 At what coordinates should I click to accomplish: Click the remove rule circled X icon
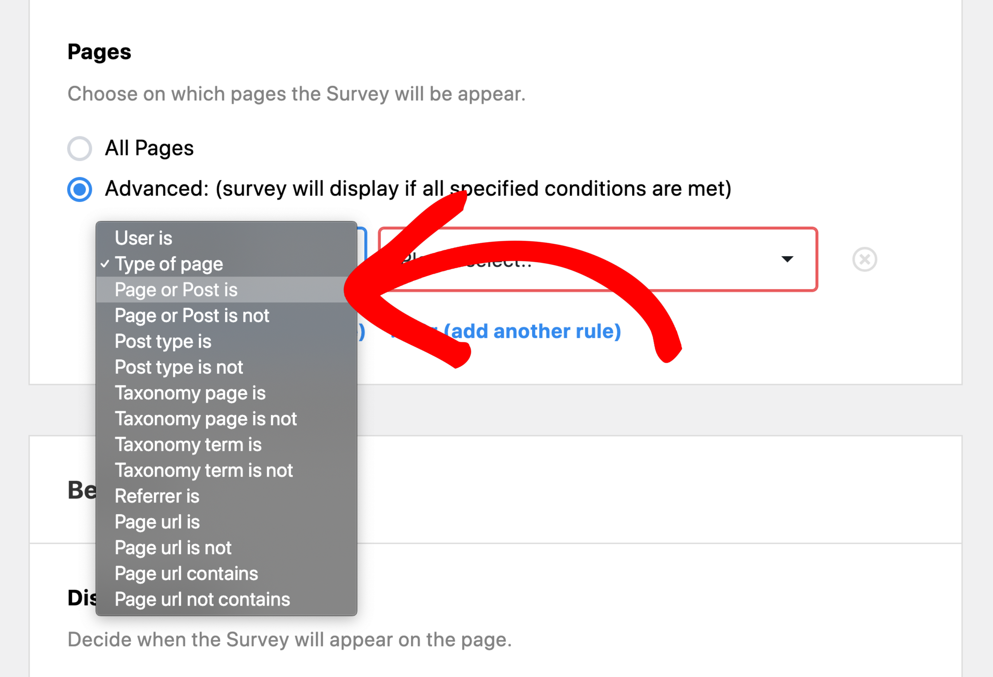(864, 259)
